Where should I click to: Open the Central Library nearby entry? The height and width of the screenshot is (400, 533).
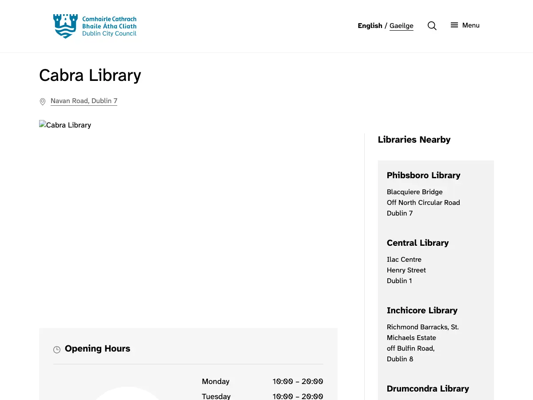418,243
